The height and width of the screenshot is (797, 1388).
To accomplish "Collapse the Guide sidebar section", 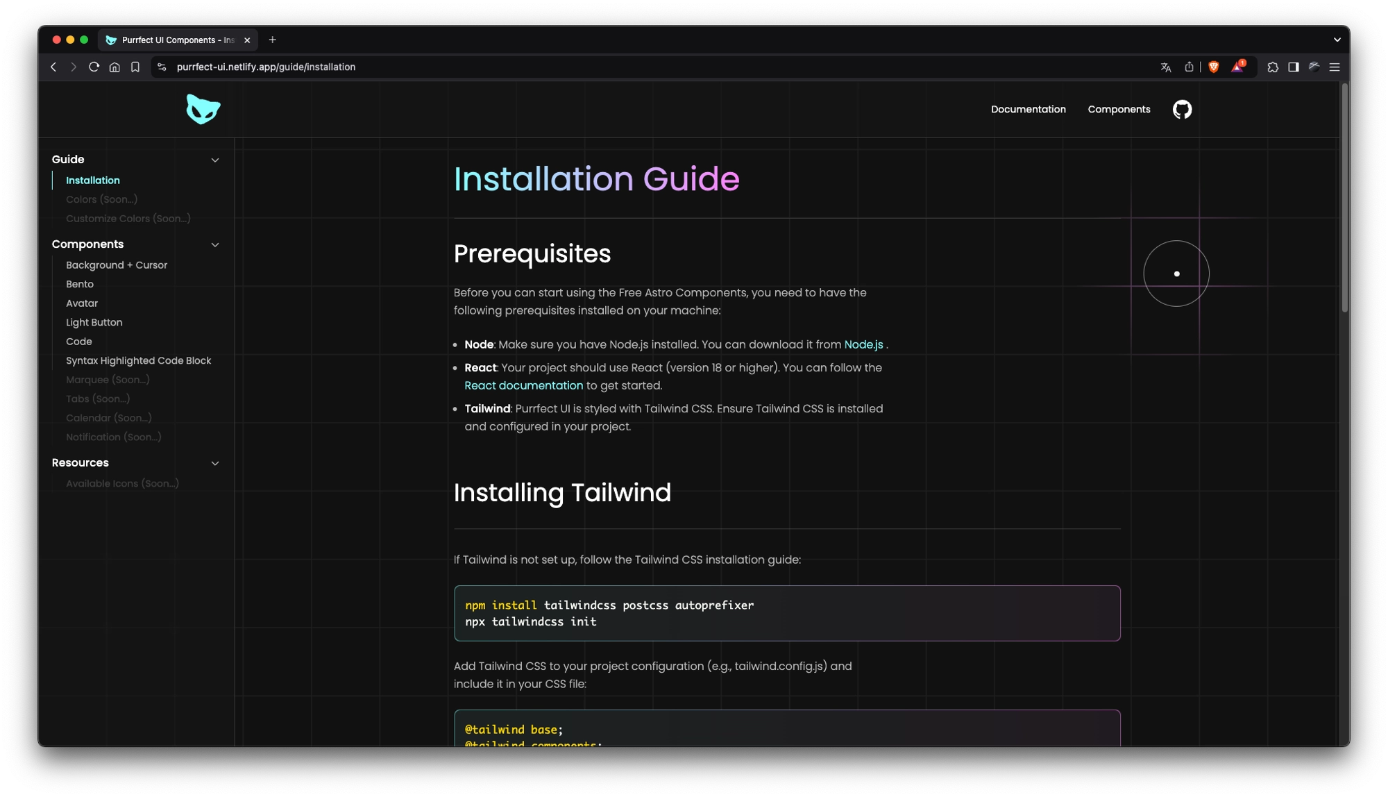I will click(215, 160).
